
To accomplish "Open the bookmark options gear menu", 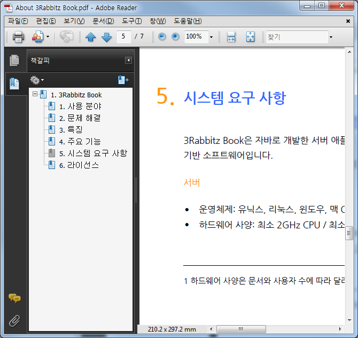I will click(x=37, y=80).
